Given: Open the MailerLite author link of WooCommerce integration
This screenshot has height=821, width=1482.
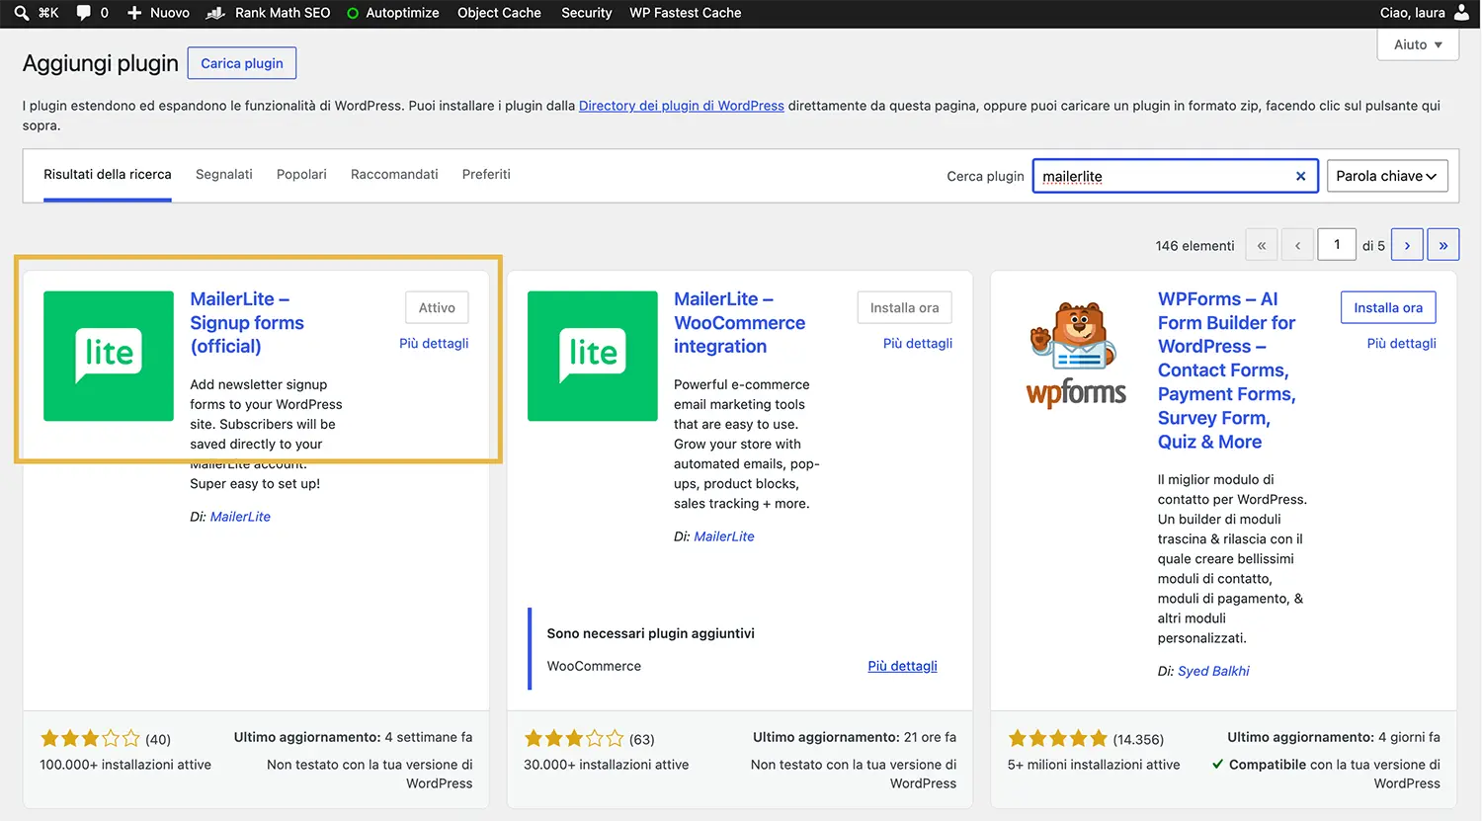Looking at the screenshot, I should (724, 536).
